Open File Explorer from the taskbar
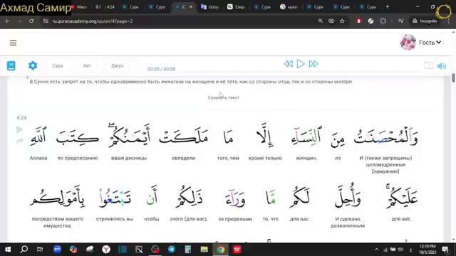This screenshot has width=456, height=256. (x=204, y=250)
